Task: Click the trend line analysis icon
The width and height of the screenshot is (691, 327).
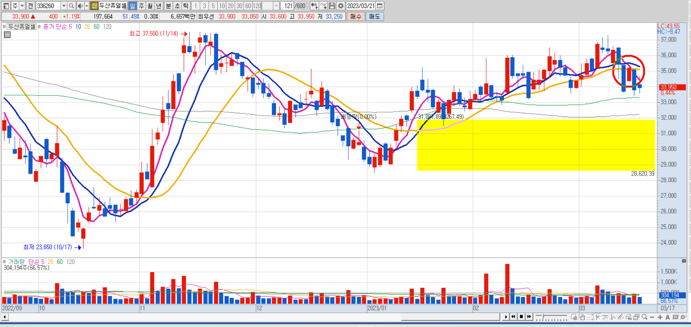Action: click(x=605, y=317)
